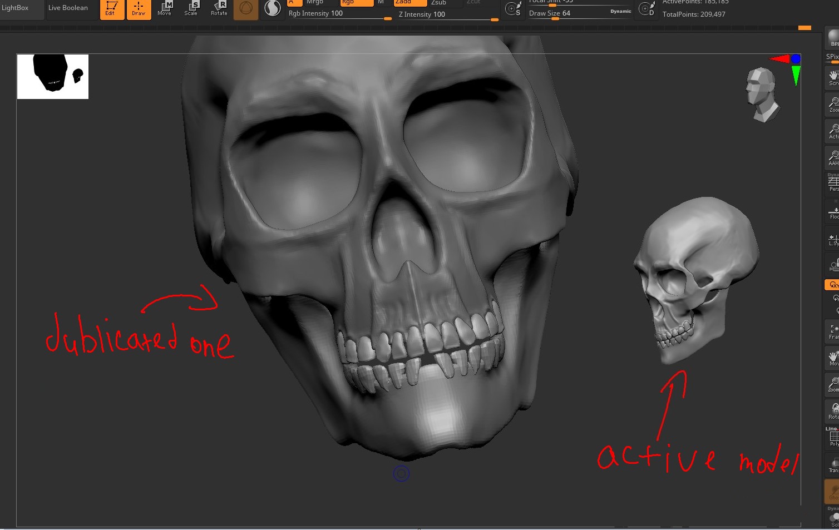This screenshot has width=839, height=530.
Task: Click the sculptris symmetry swirl icon
Action: [x=273, y=8]
